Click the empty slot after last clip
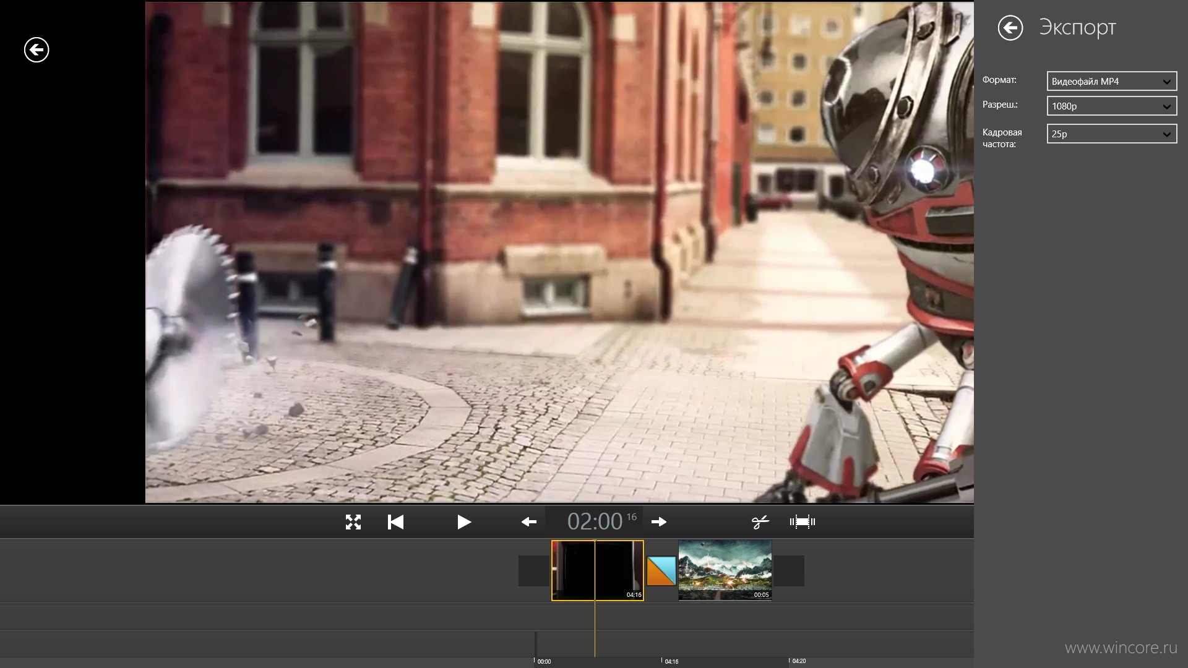The height and width of the screenshot is (668, 1188). click(789, 571)
